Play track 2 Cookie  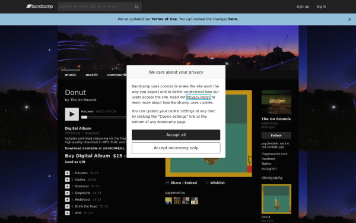[68, 180]
